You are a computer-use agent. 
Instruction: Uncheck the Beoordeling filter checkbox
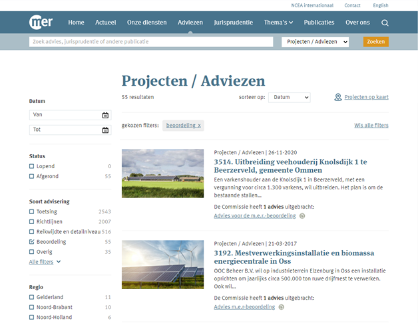tap(31, 242)
